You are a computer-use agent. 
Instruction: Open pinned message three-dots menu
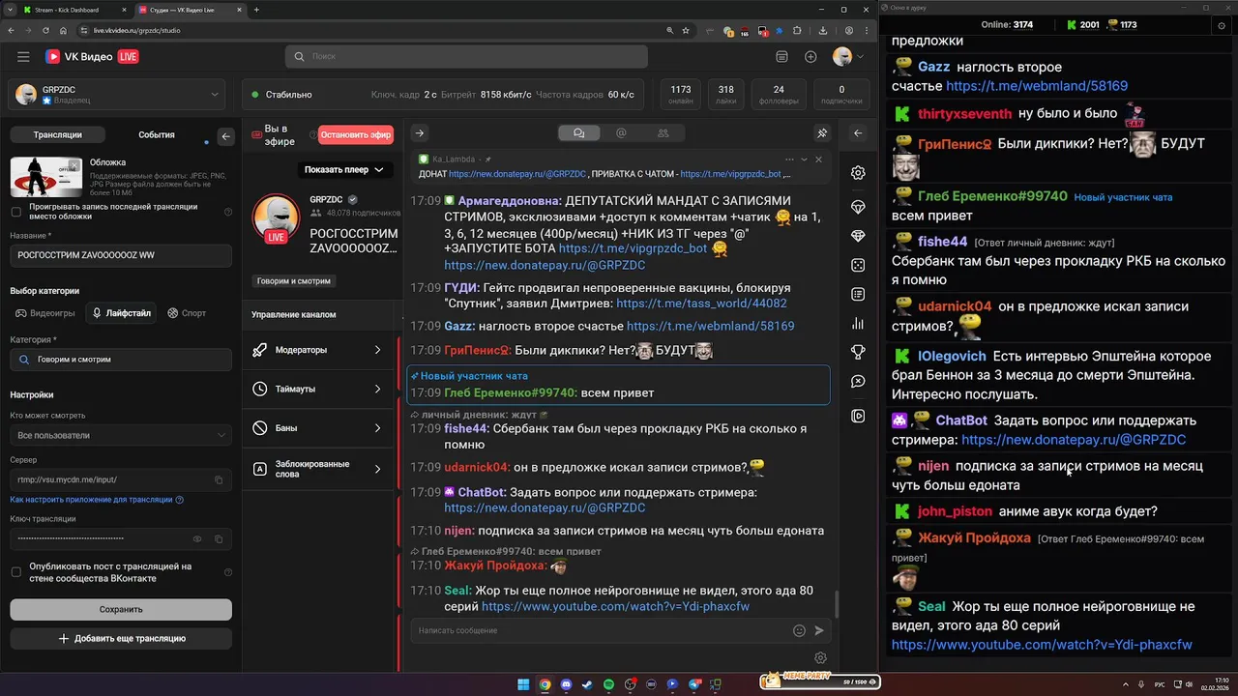[789, 159]
